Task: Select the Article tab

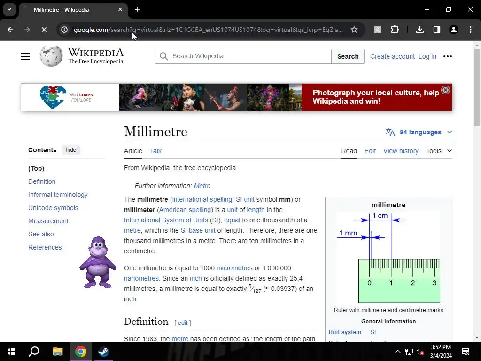Action: pos(133,151)
